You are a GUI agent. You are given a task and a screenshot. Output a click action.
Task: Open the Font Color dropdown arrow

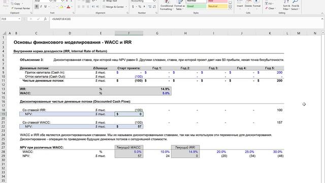click(x=72, y=7)
